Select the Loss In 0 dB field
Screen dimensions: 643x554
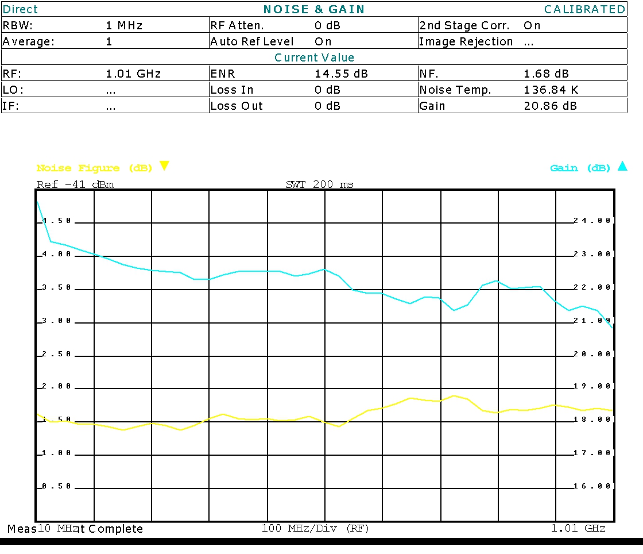pos(327,90)
